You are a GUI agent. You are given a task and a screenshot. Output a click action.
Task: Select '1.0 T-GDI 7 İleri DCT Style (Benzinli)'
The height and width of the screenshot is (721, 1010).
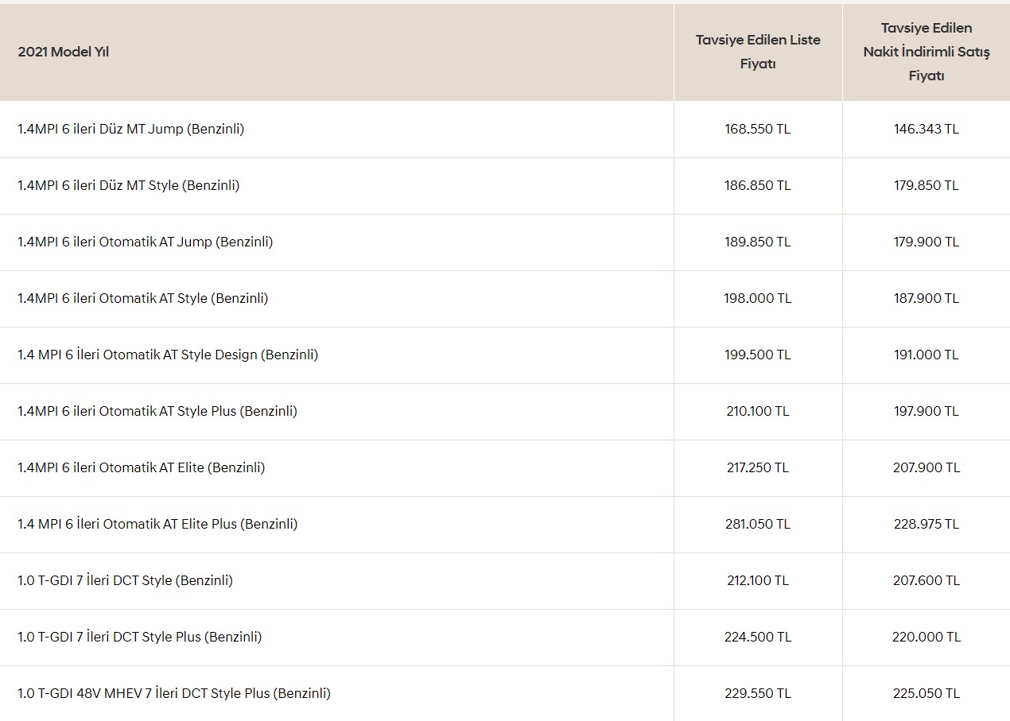pyautogui.click(x=126, y=580)
